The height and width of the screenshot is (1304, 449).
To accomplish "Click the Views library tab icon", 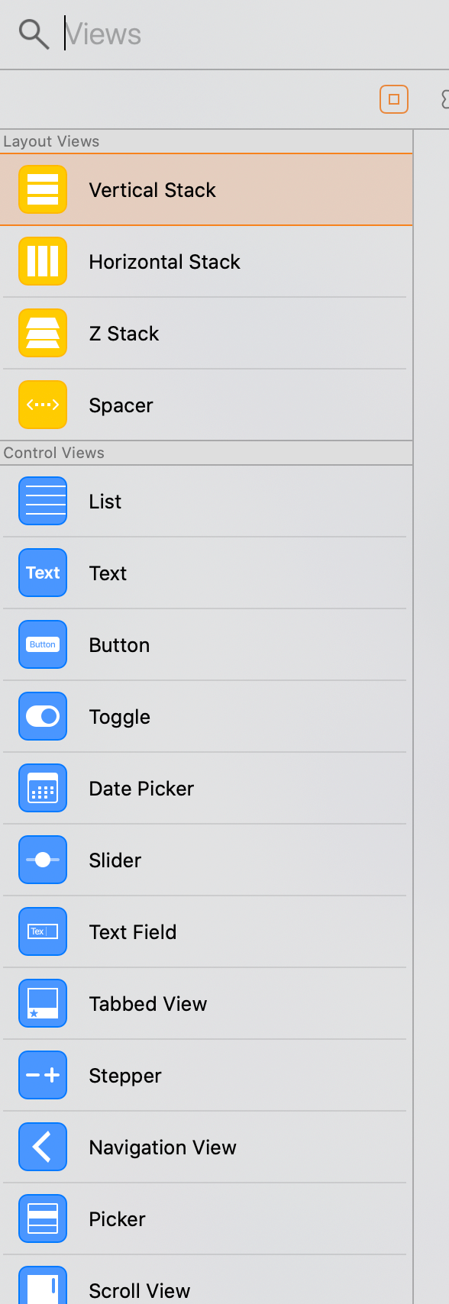I will click(x=394, y=99).
